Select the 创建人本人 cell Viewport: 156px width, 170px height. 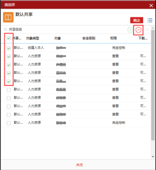pyautogui.click(x=36, y=48)
